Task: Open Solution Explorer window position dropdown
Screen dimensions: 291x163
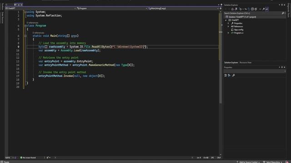Action: tap(279, 5)
